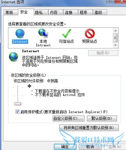Image resolution: width=126 pixels, height=150 pixels.
Task: Click 将所有区域重置为默认级别 button
Action: 89,128
